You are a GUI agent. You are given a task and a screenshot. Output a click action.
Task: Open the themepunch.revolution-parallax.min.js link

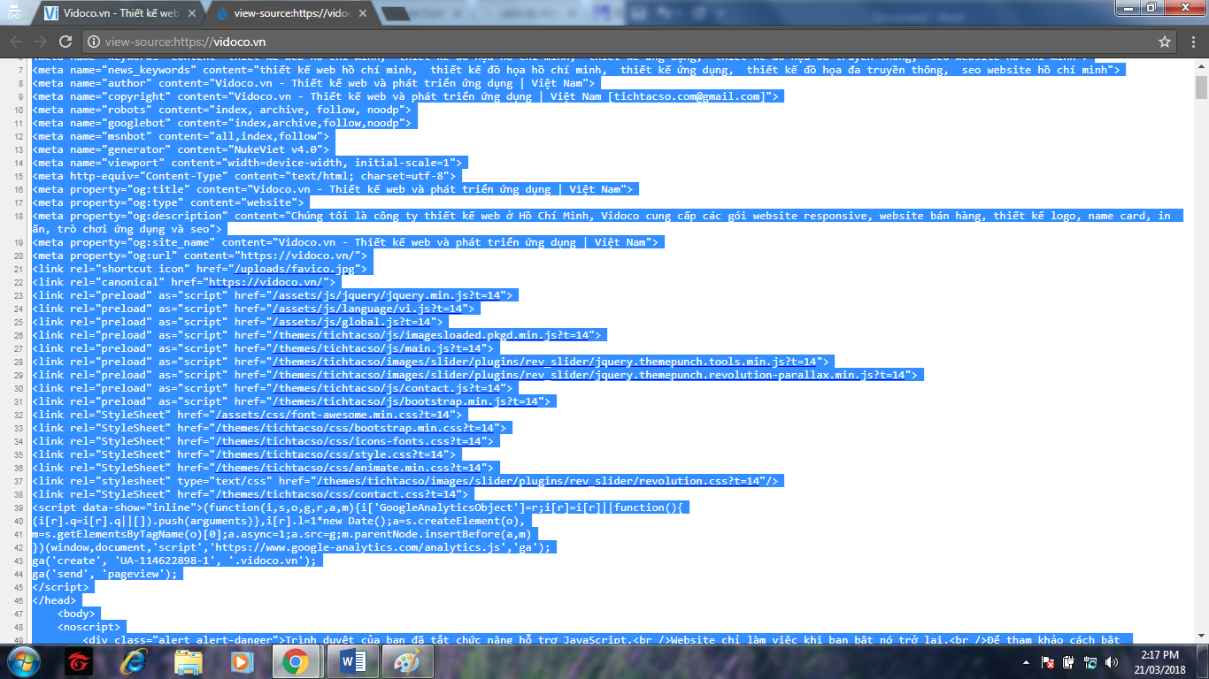[x=590, y=375]
